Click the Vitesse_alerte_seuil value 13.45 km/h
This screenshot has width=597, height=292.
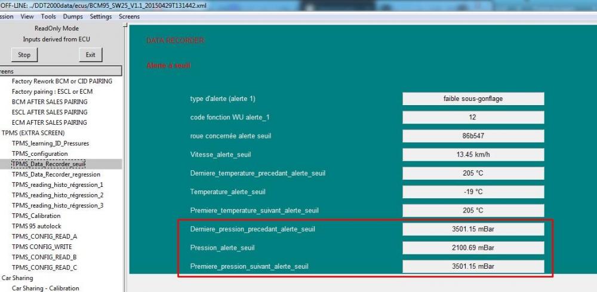(x=473, y=155)
